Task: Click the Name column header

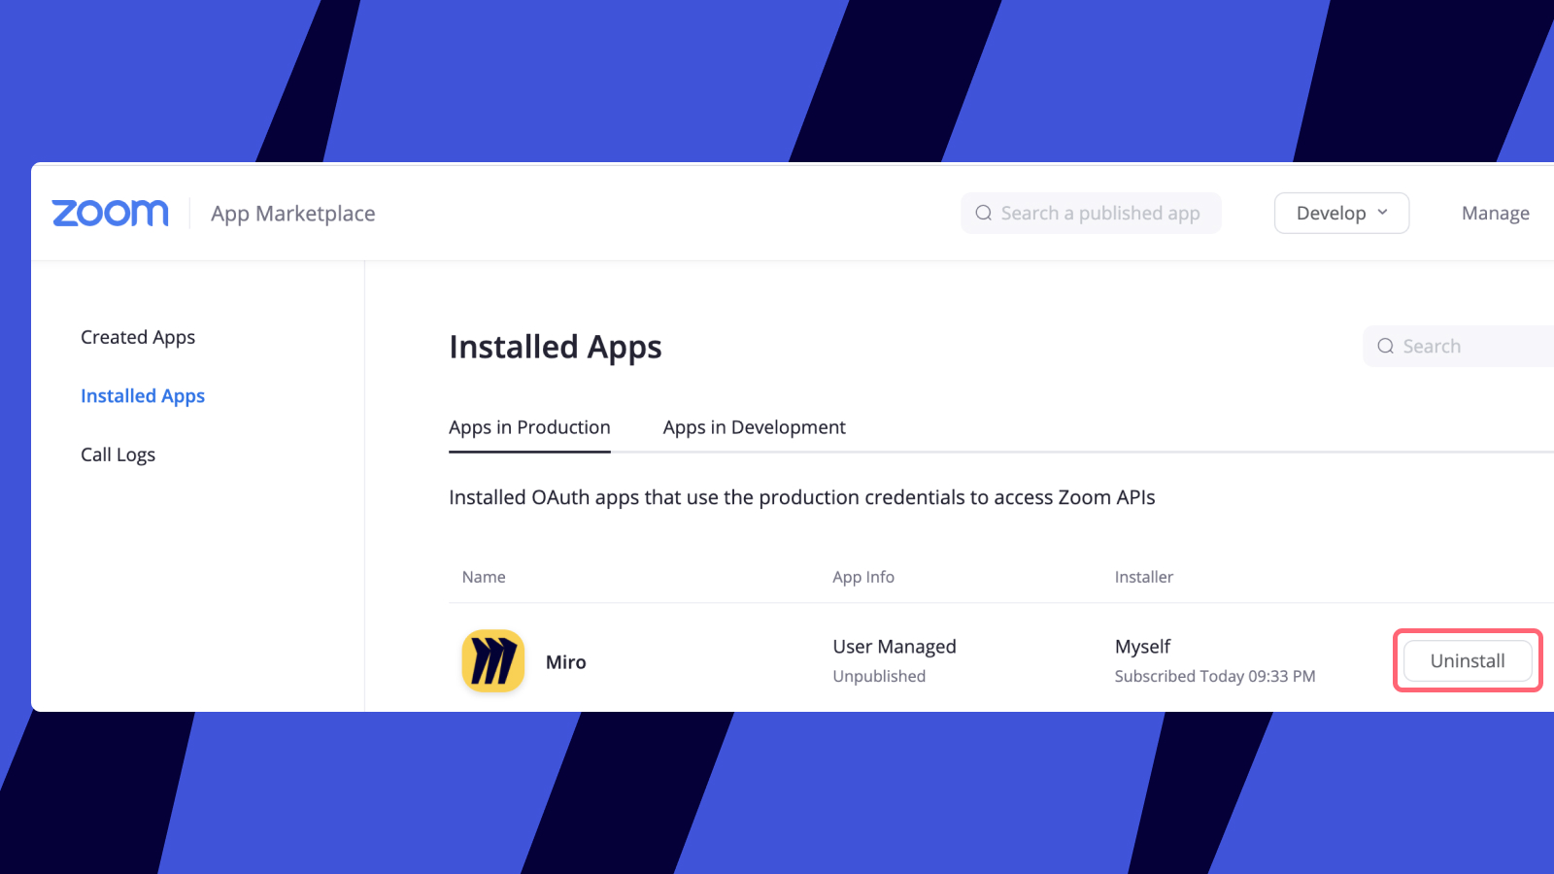Action: coord(484,577)
